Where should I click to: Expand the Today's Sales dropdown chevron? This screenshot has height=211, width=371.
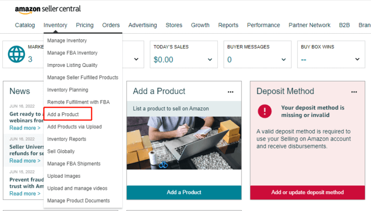pos(210,60)
